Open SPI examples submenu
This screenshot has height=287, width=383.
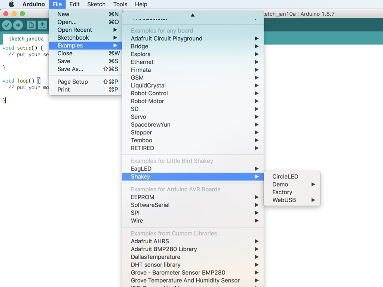[193, 213]
